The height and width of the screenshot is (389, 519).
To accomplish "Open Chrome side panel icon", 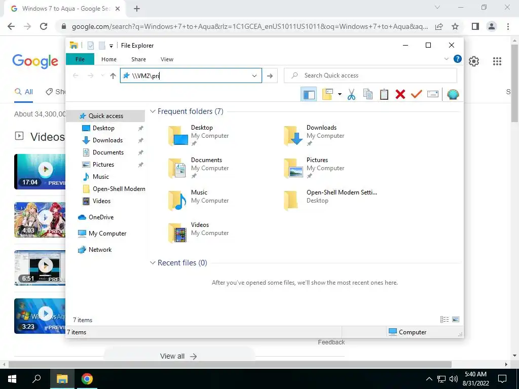I will pyautogui.click(x=475, y=26).
